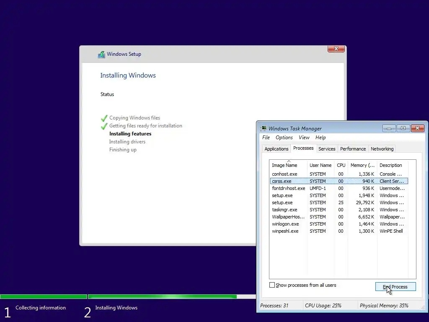Click the Finishing up step
429x322 pixels.
click(x=123, y=150)
